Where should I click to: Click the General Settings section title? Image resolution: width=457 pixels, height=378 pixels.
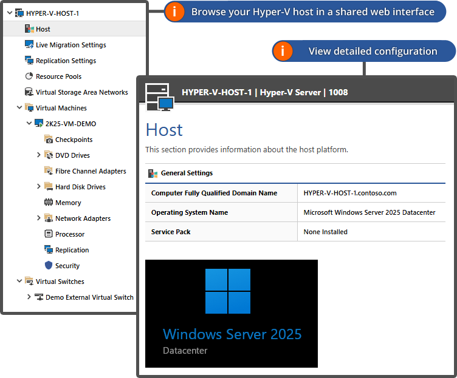pos(187,173)
